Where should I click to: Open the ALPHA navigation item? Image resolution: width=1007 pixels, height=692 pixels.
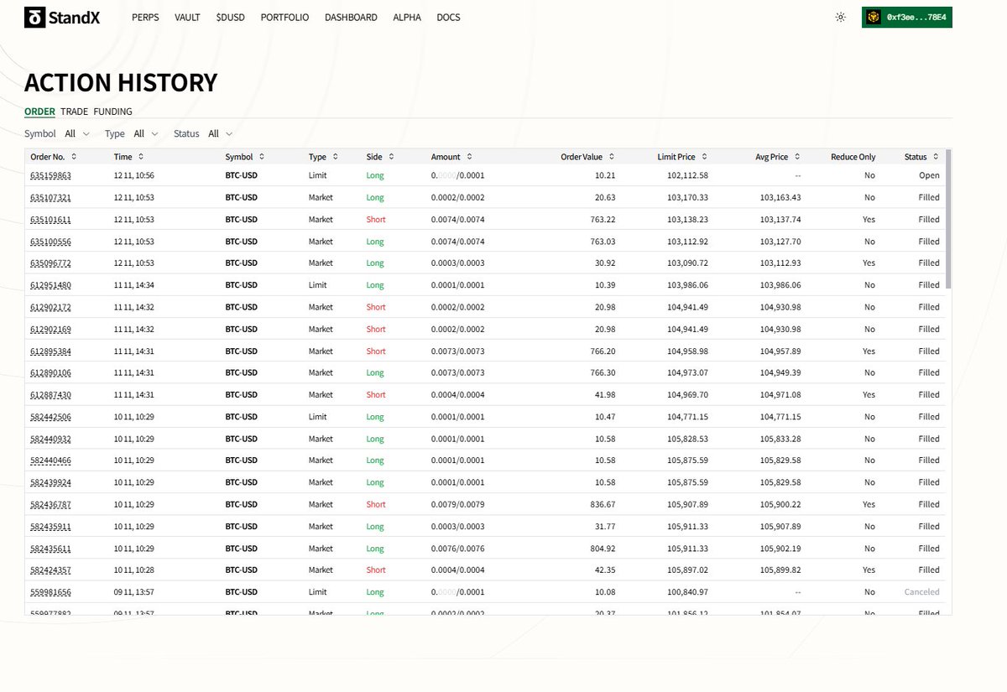point(407,18)
